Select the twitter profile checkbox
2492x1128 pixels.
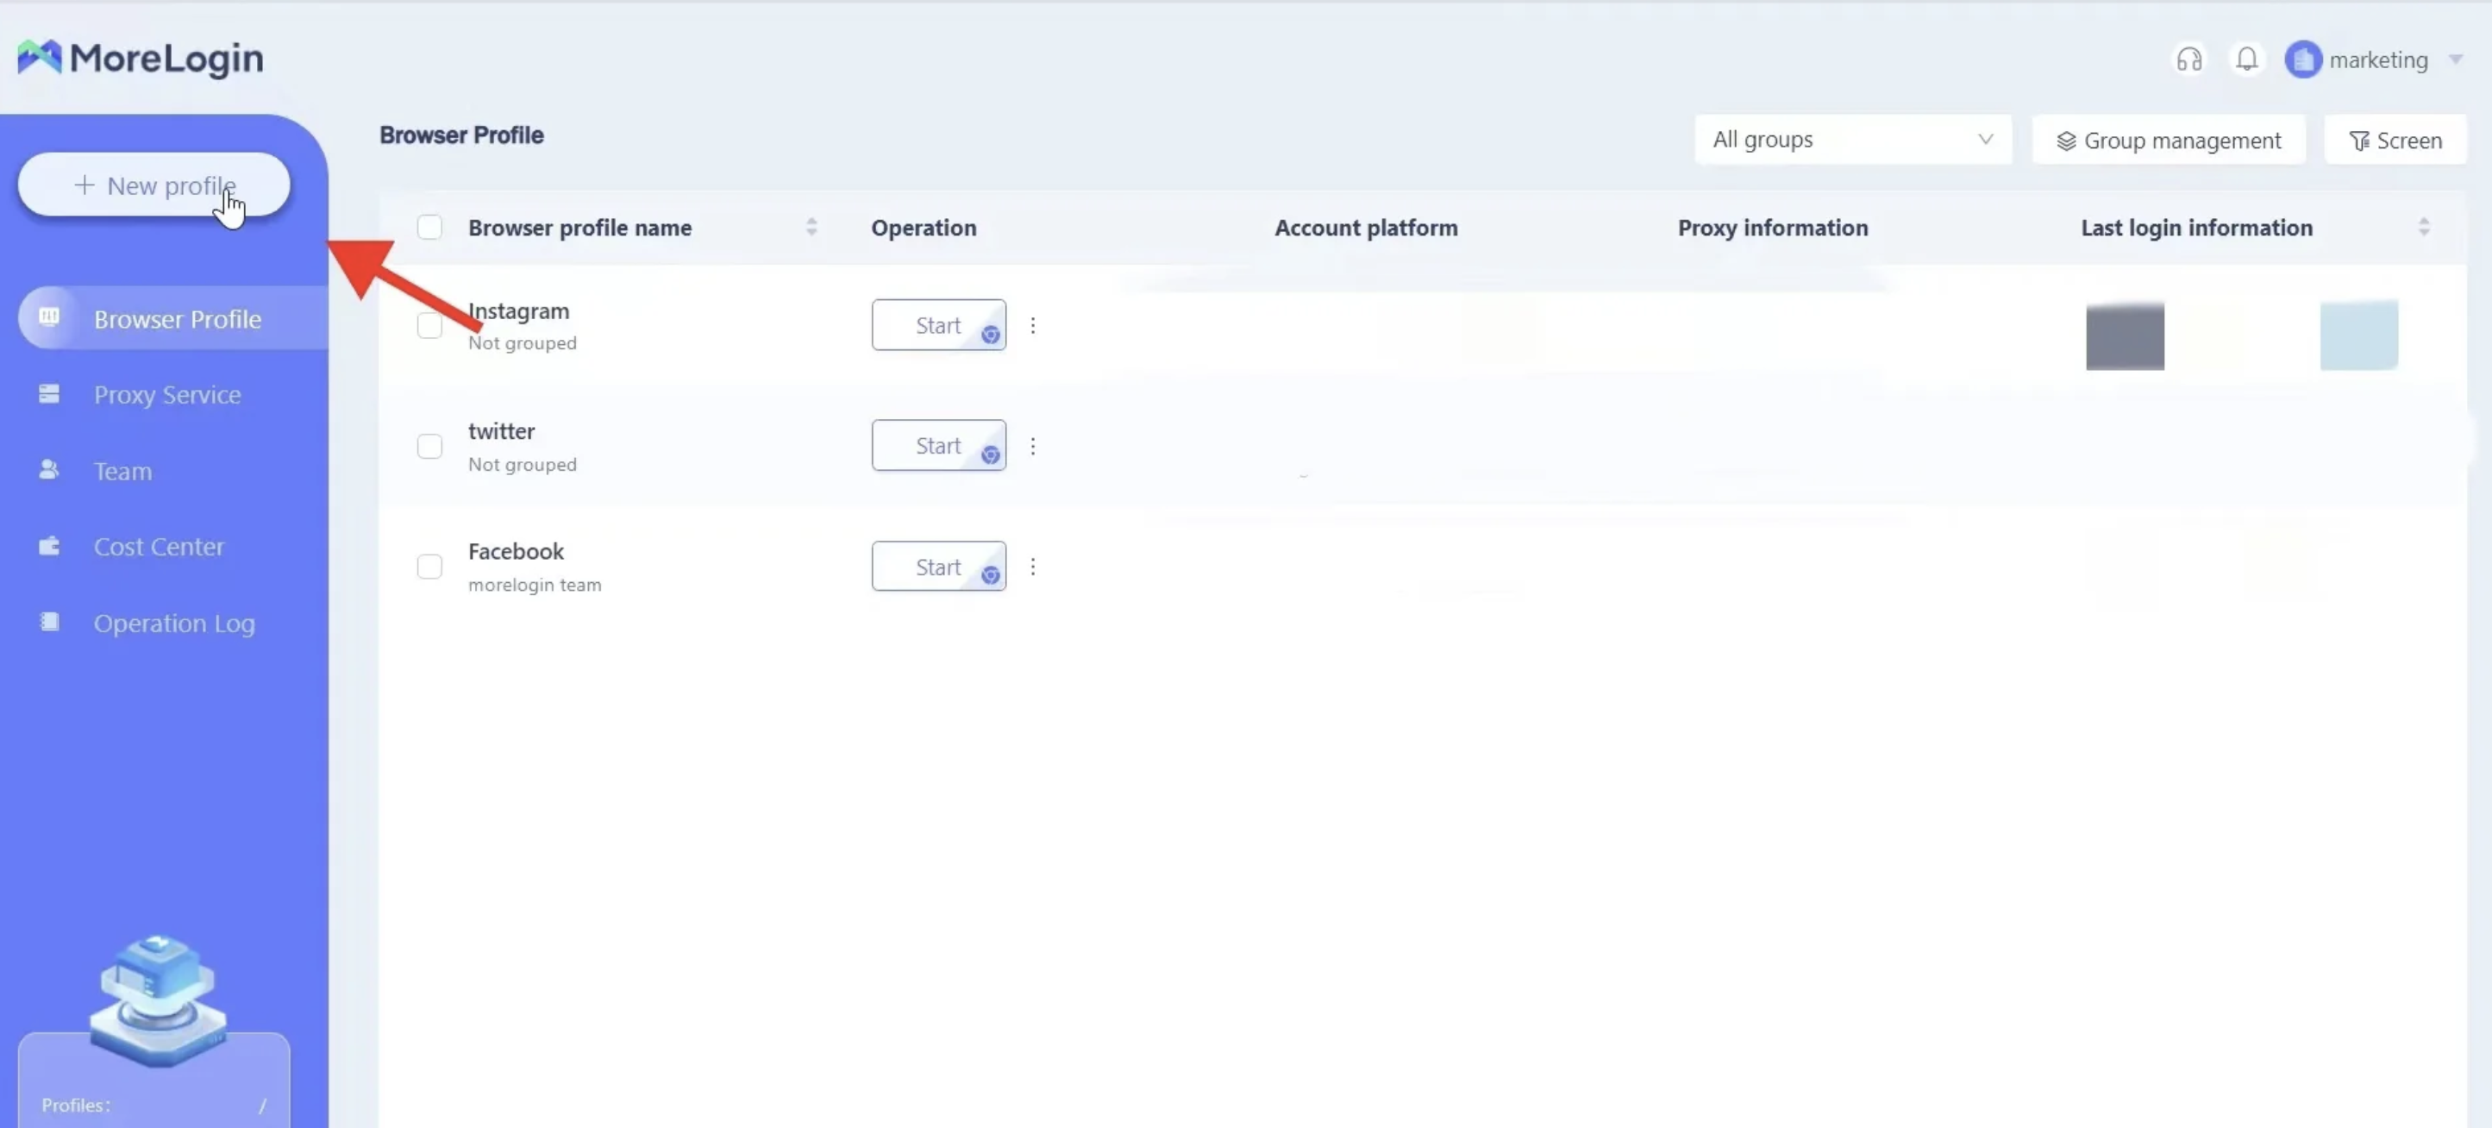tap(429, 446)
